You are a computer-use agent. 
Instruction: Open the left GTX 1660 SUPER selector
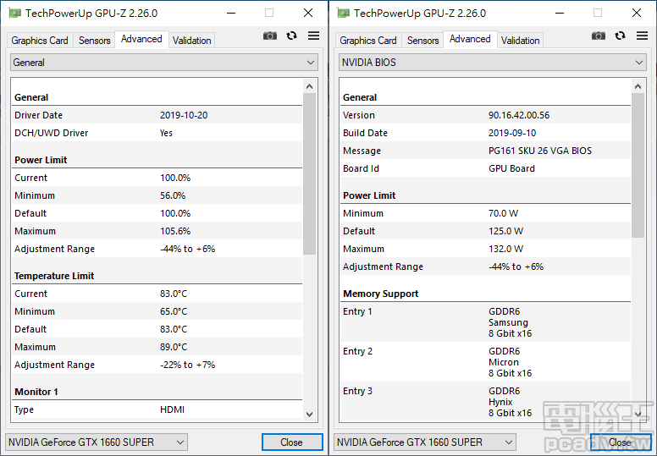tap(97, 442)
